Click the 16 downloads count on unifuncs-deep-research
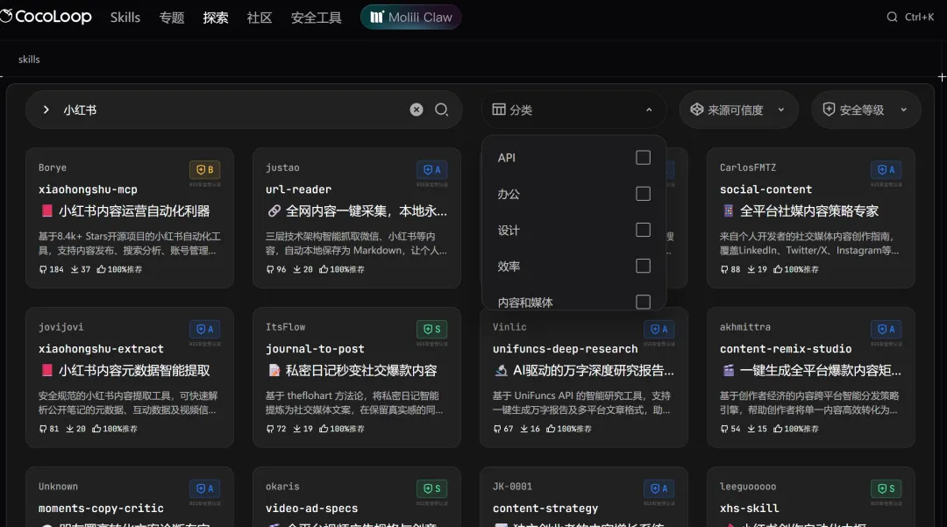 pos(530,429)
